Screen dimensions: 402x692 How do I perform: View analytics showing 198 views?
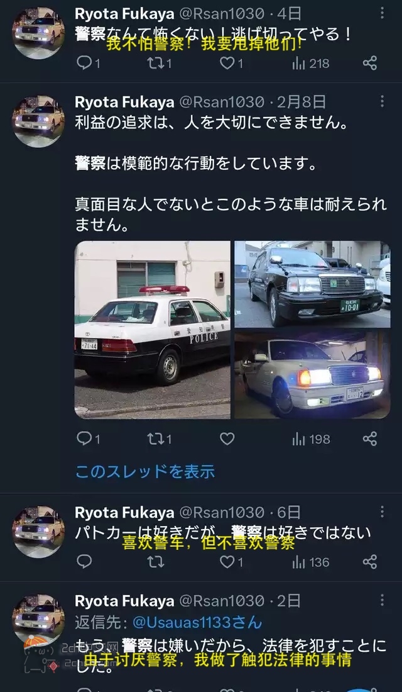click(311, 439)
